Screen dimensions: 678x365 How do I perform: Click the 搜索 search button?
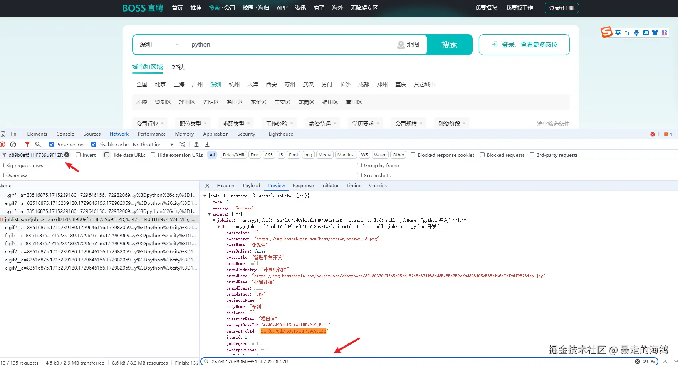450,45
